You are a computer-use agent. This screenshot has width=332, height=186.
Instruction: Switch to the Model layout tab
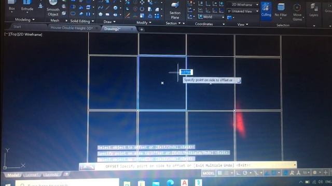tap(13, 175)
